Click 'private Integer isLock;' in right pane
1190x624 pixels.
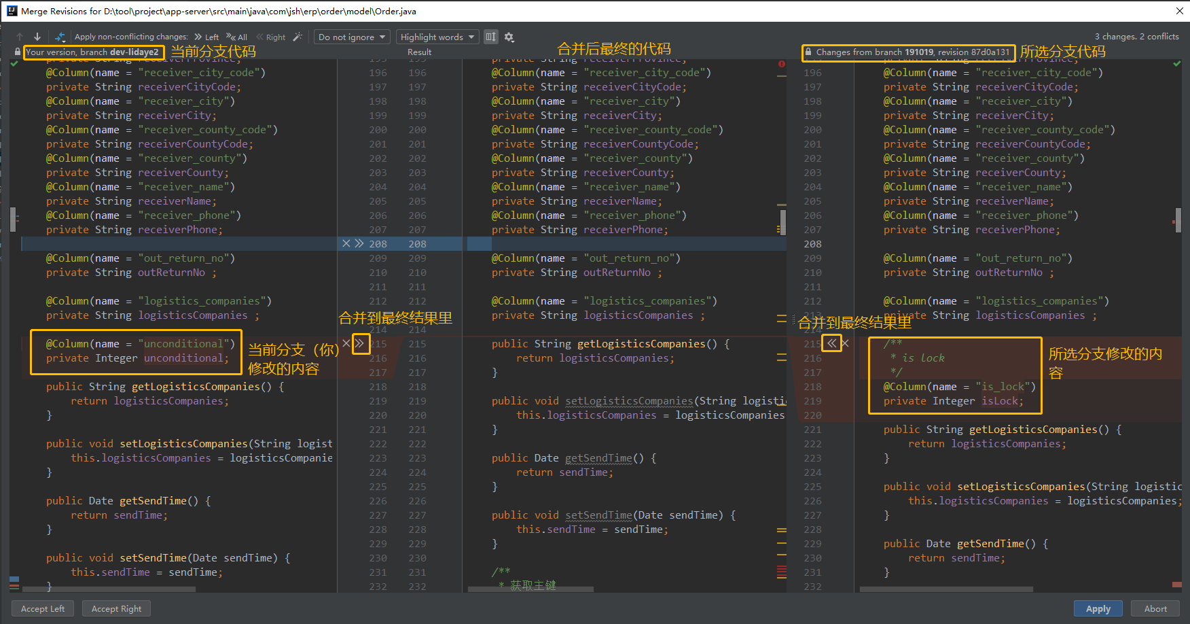point(953,401)
